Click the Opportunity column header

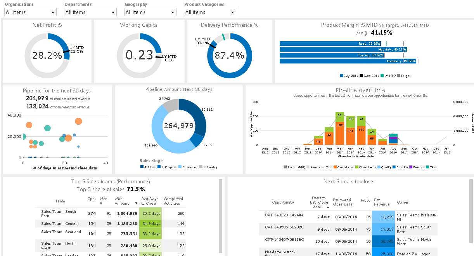pyautogui.click(x=283, y=202)
